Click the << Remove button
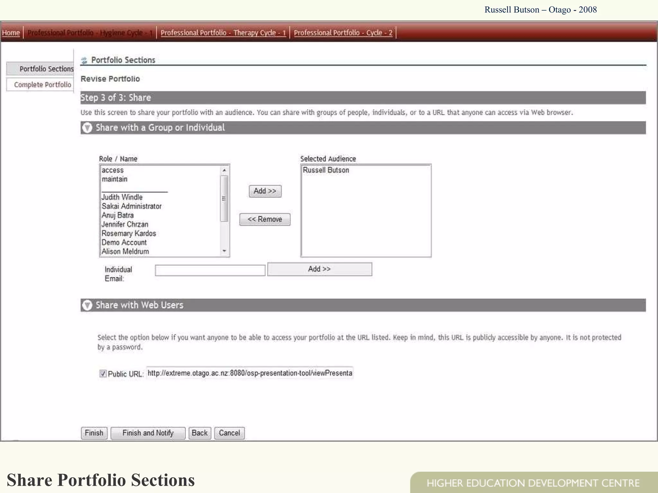Image resolution: width=658 pixels, height=493 pixels. pyautogui.click(x=265, y=220)
